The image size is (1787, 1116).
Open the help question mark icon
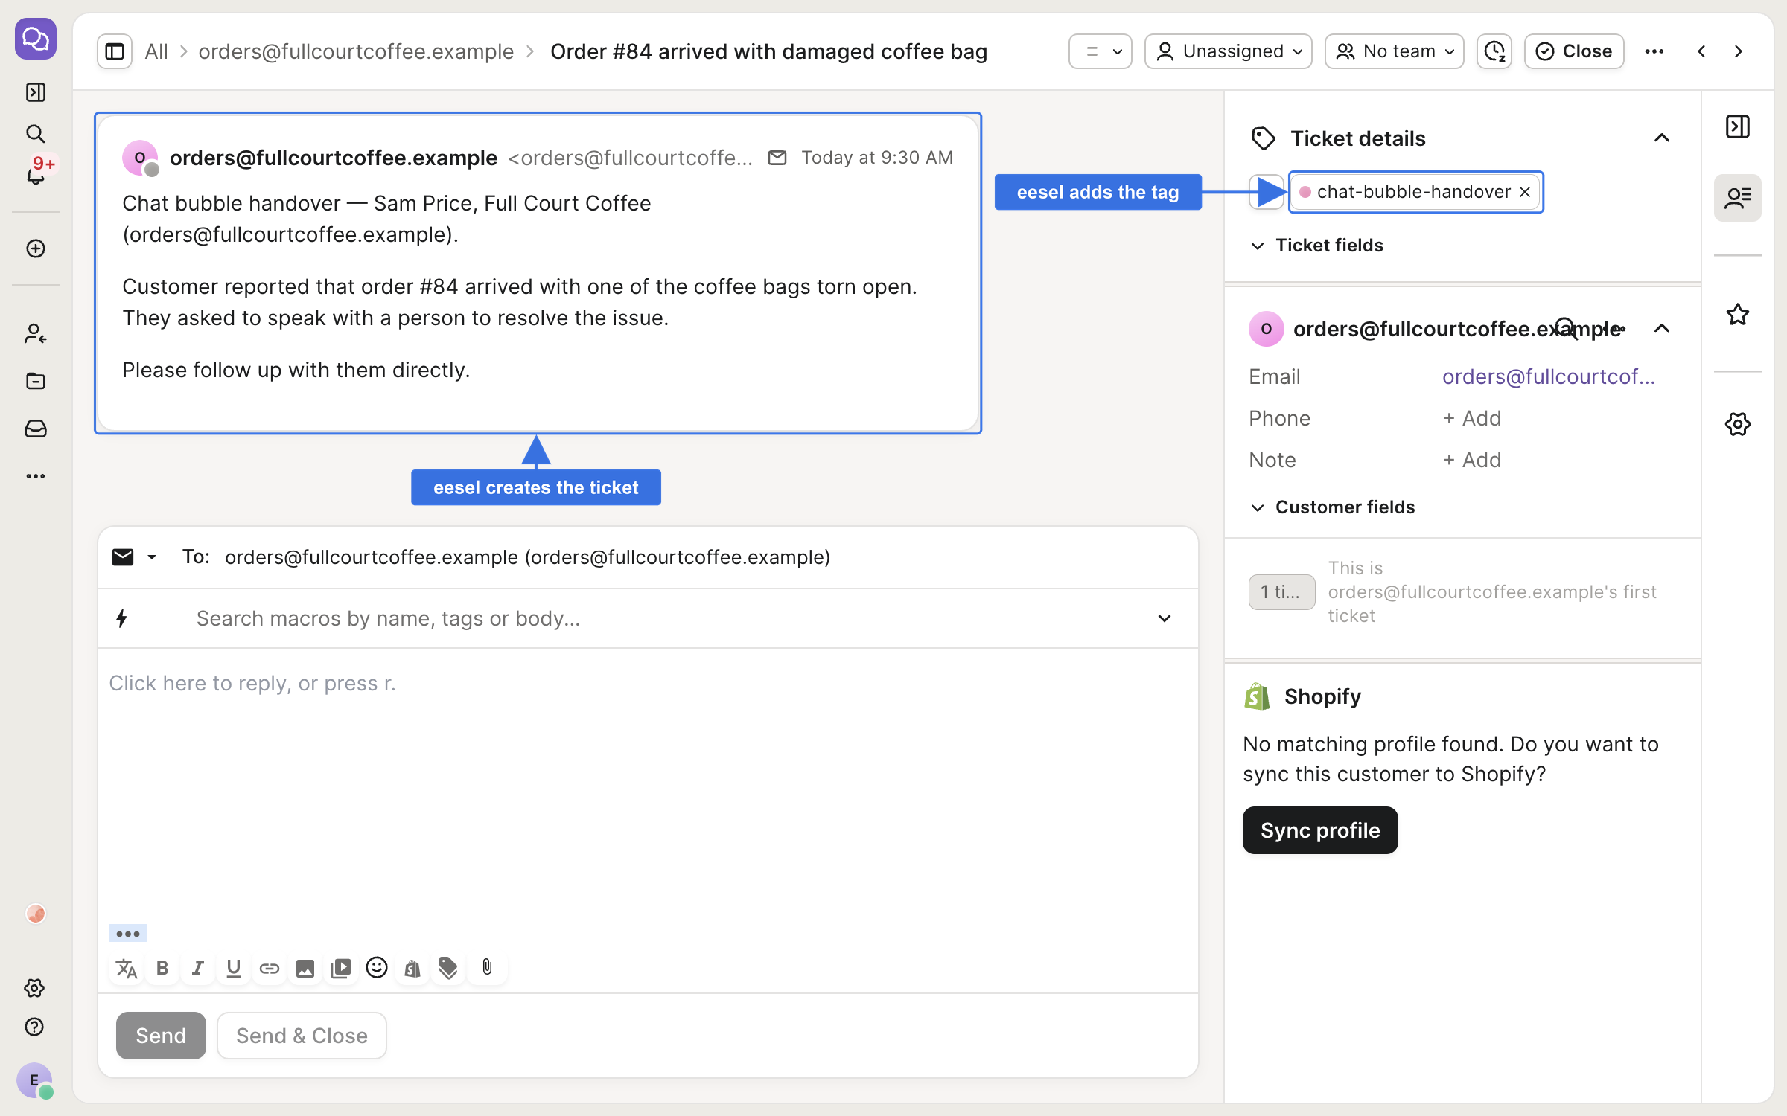(34, 1027)
